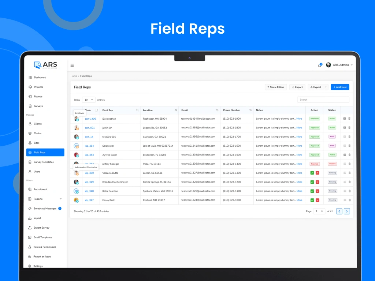Open the test-1406 field rep code link

tap(90, 119)
